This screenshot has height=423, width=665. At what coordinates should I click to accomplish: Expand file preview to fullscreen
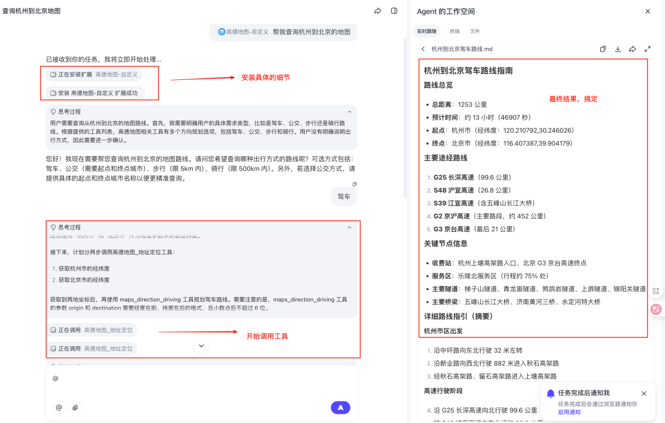pyautogui.click(x=647, y=49)
